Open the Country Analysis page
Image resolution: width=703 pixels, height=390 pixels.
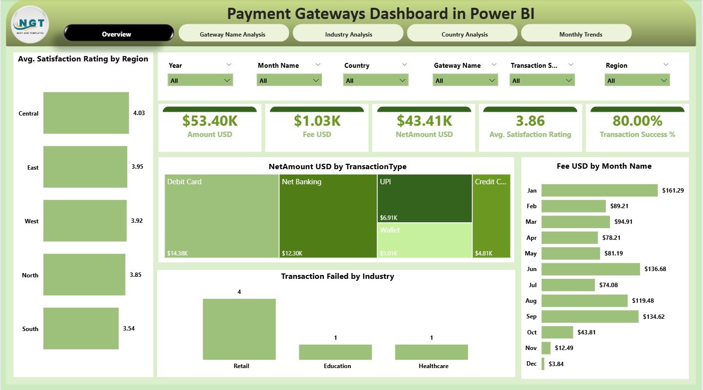coord(462,34)
